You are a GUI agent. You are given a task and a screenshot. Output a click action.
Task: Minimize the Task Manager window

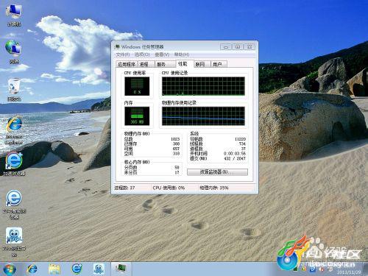point(226,46)
